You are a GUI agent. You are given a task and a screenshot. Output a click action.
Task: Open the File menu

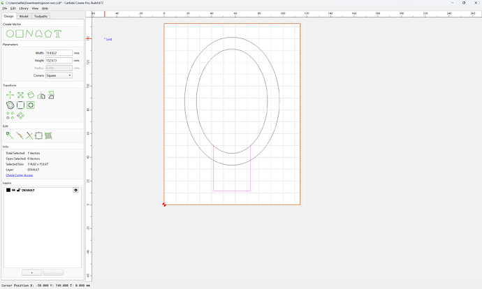coord(5,8)
